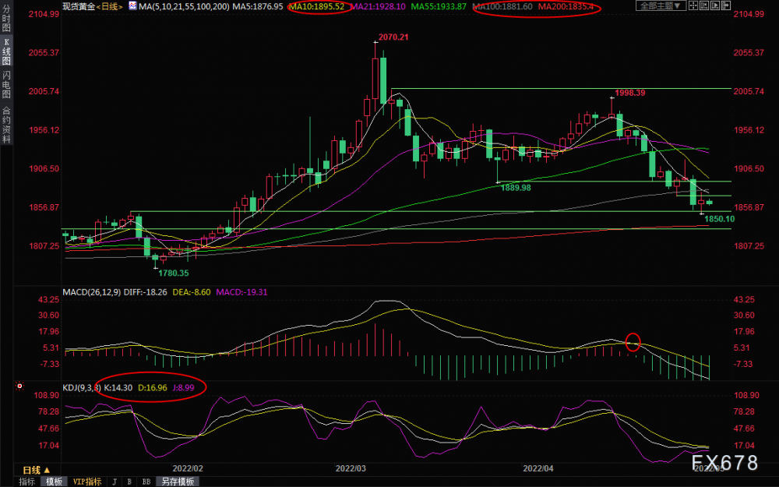Click the MA200 value label

click(x=566, y=6)
